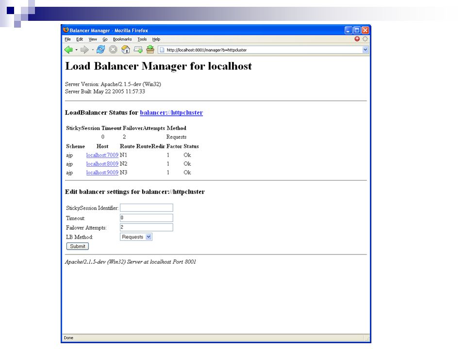Image resolution: width=466 pixels, height=349 pixels.
Task: Click the grey Stop loading icon
Action: (x=113, y=49)
